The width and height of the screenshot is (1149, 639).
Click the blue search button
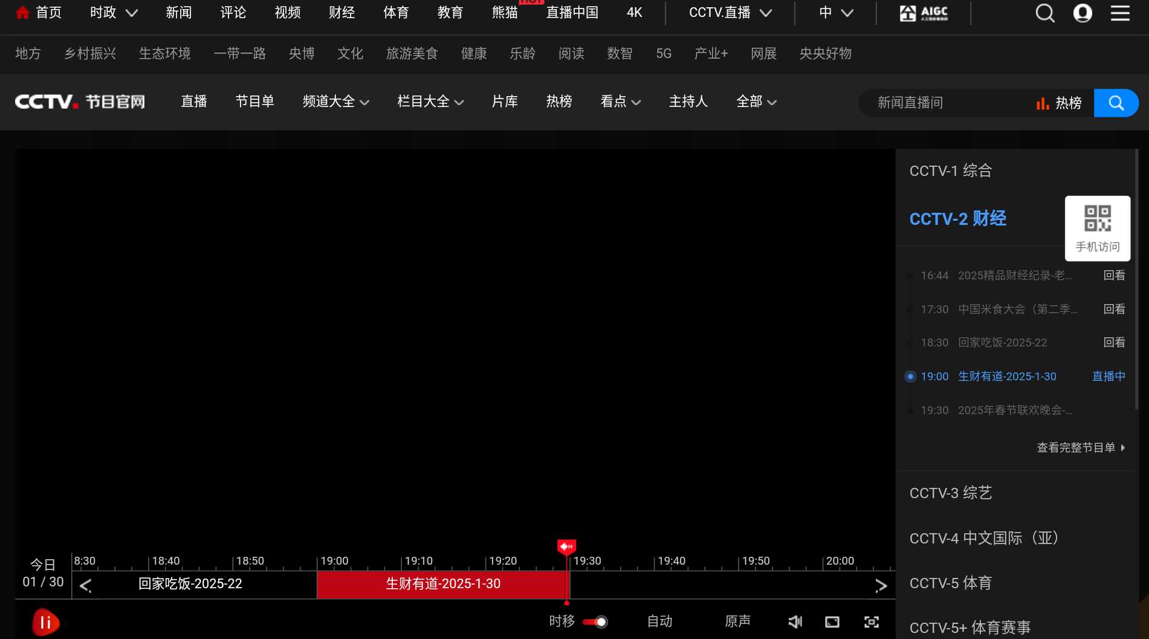tap(1116, 103)
